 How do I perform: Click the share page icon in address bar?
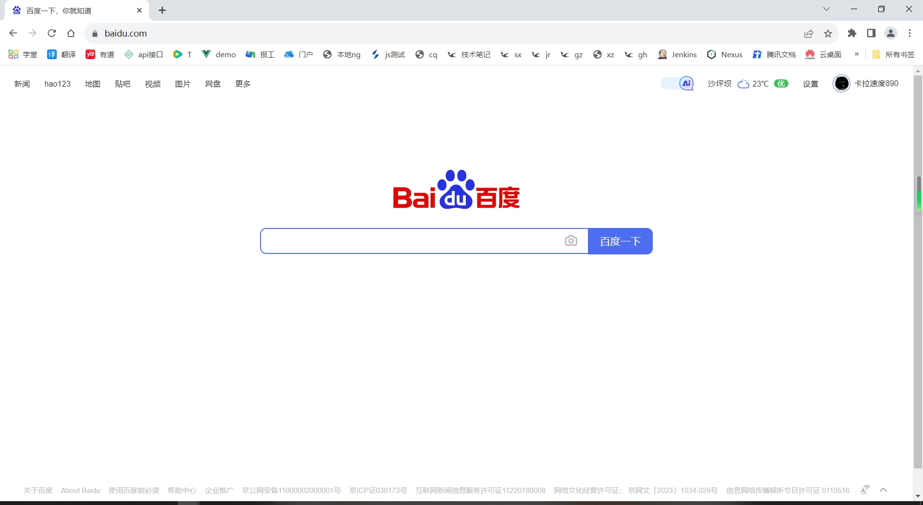click(809, 33)
